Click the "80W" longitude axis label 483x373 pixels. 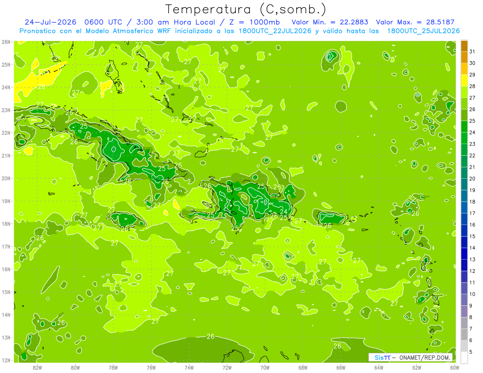[x=75, y=367]
